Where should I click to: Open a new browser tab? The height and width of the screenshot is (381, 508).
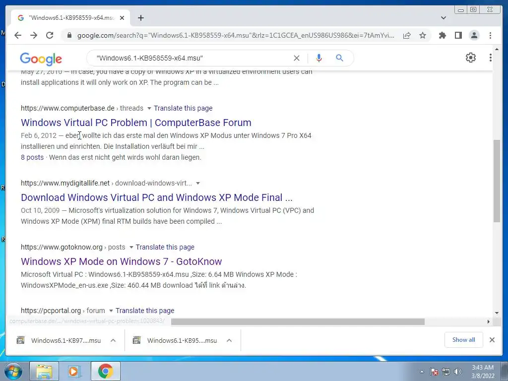coord(140,18)
